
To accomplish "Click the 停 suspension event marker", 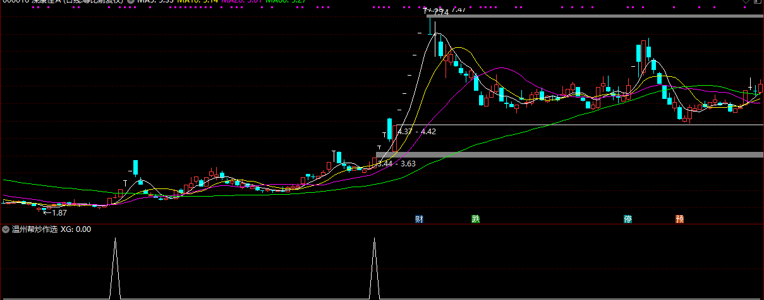I will click(x=628, y=219).
